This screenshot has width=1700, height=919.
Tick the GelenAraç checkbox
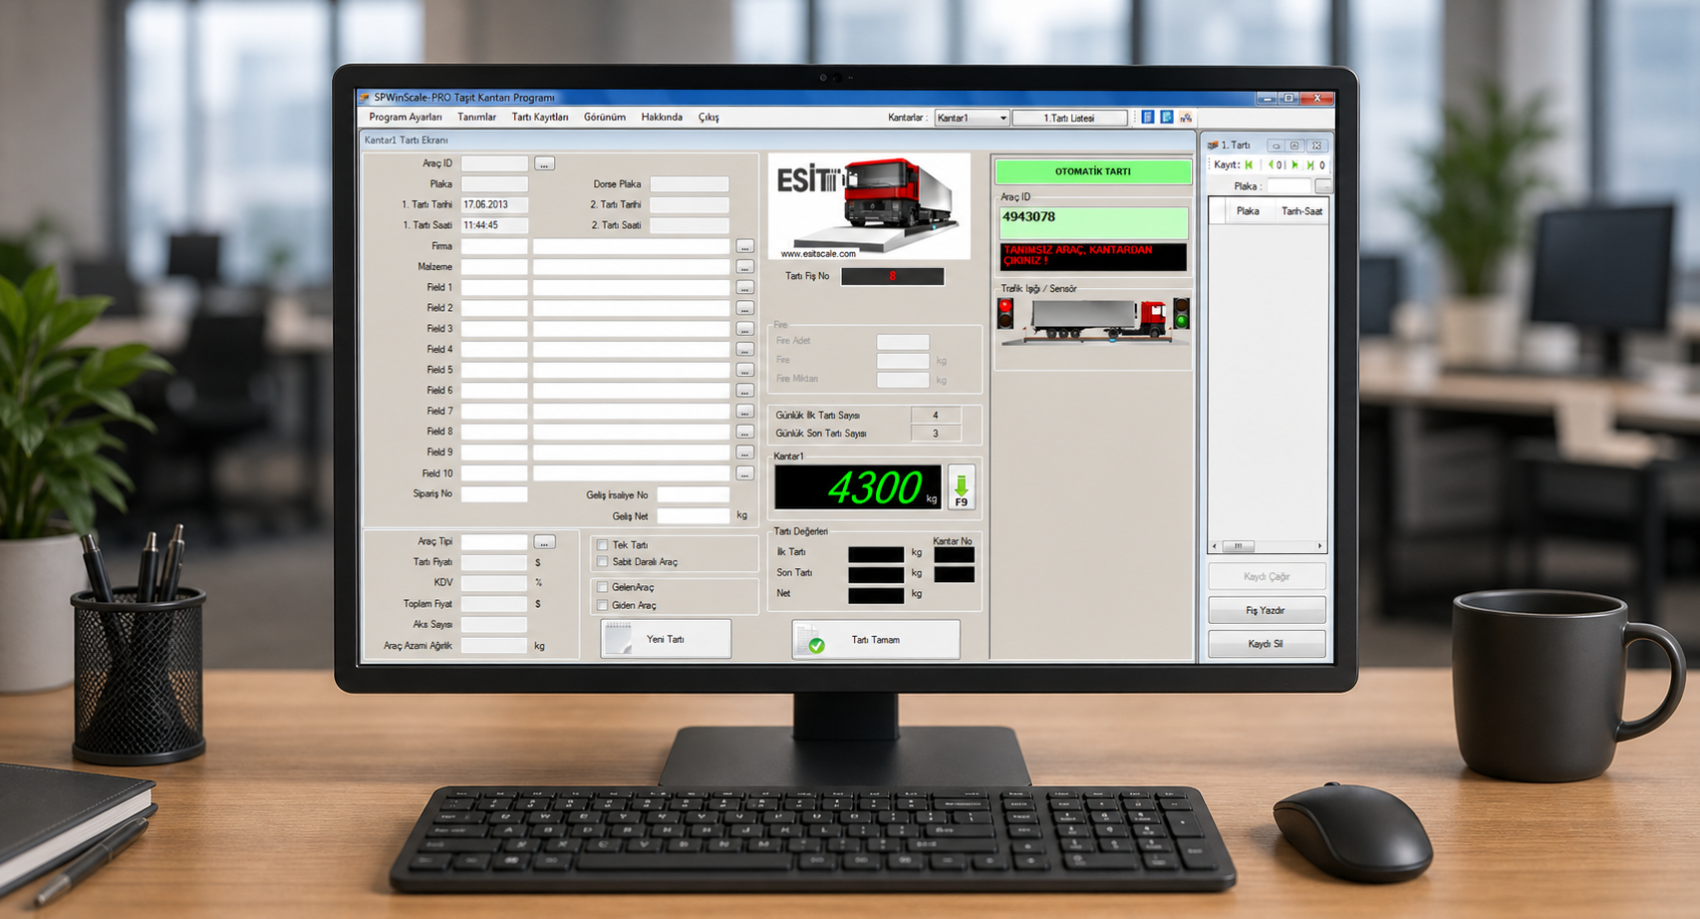tap(602, 588)
